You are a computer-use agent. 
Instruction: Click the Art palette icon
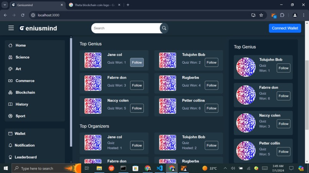pyautogui.click(x=10, y=69)
